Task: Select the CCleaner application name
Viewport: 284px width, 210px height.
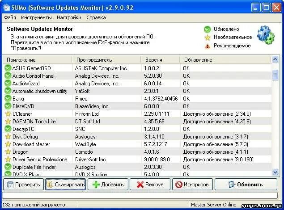Action: point(22,114)
